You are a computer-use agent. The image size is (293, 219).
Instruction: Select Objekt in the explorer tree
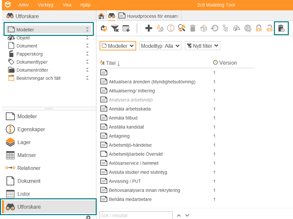point(23,38)
